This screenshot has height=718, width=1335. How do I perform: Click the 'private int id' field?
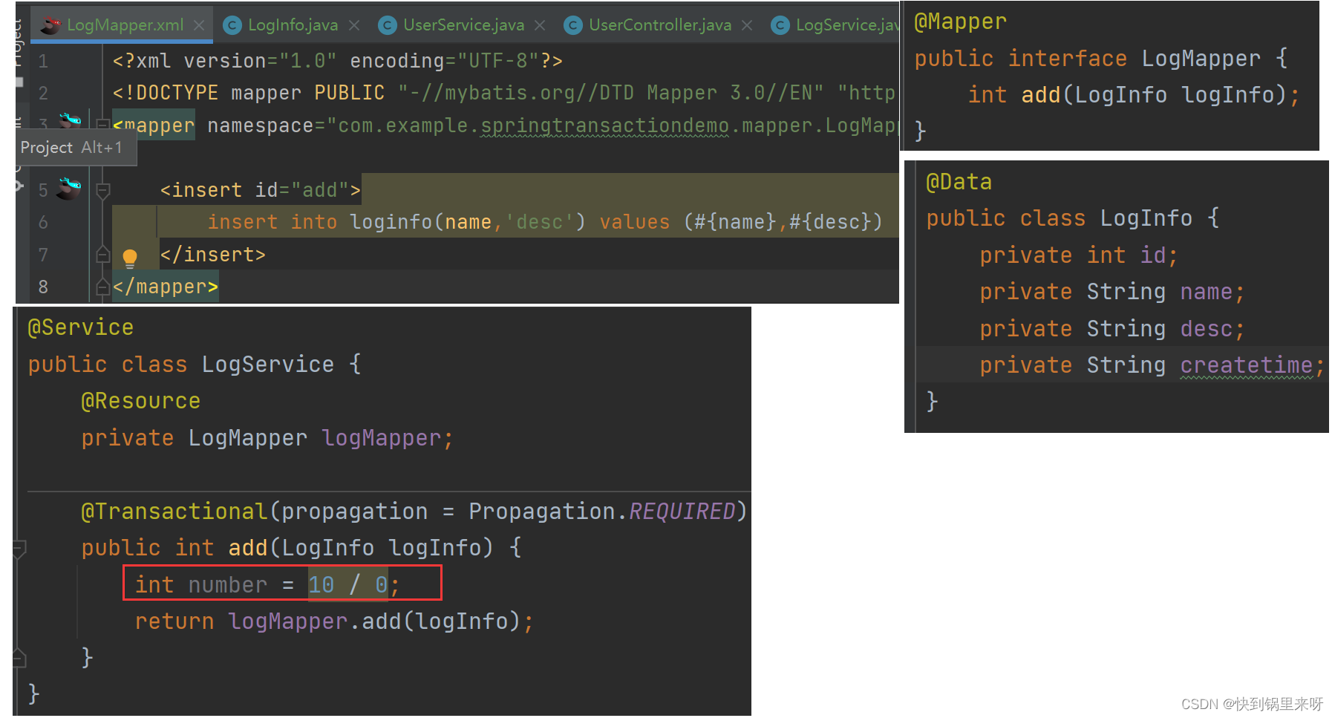[x=1078, y=255]
